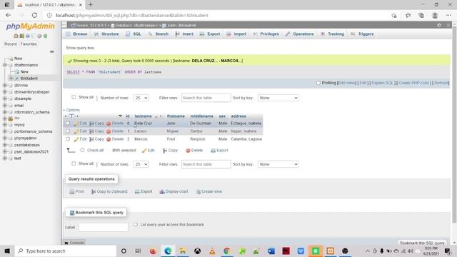The height and width of the screenshot is (257, 457).
Task: Open the Triggers tab
Action: tap(362, 34)
